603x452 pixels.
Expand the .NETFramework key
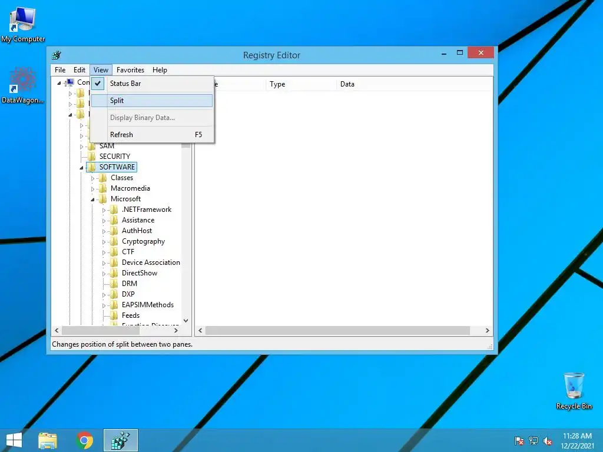104,210
